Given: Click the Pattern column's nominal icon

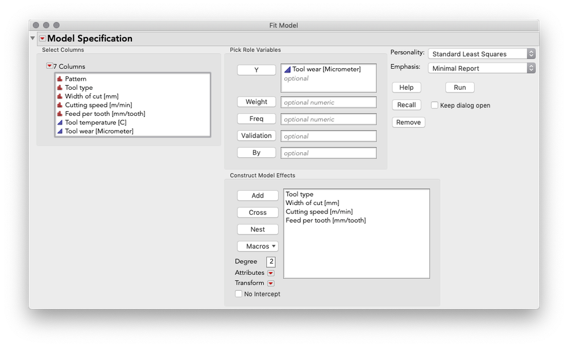Looking at the screenshot, I should coord(60,79).
